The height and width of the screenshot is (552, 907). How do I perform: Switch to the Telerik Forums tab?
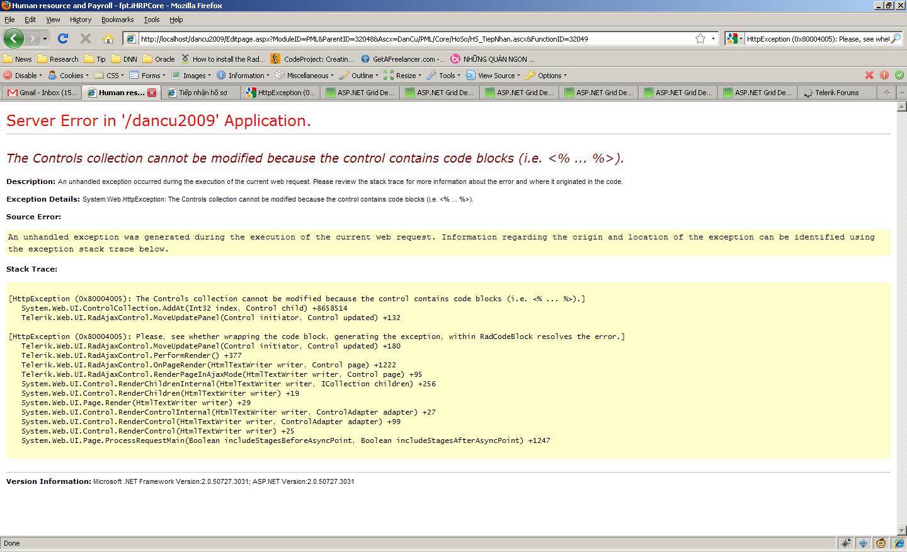pos(837,93)
